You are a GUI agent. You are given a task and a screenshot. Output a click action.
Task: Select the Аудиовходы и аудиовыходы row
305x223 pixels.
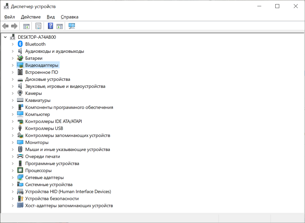[x=55, y=51]
